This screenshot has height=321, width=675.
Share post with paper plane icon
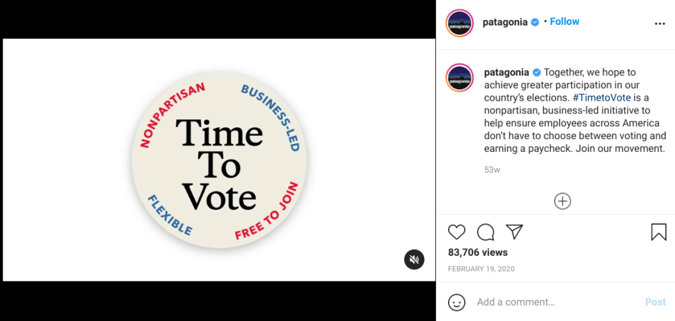[x=514, y=232]
